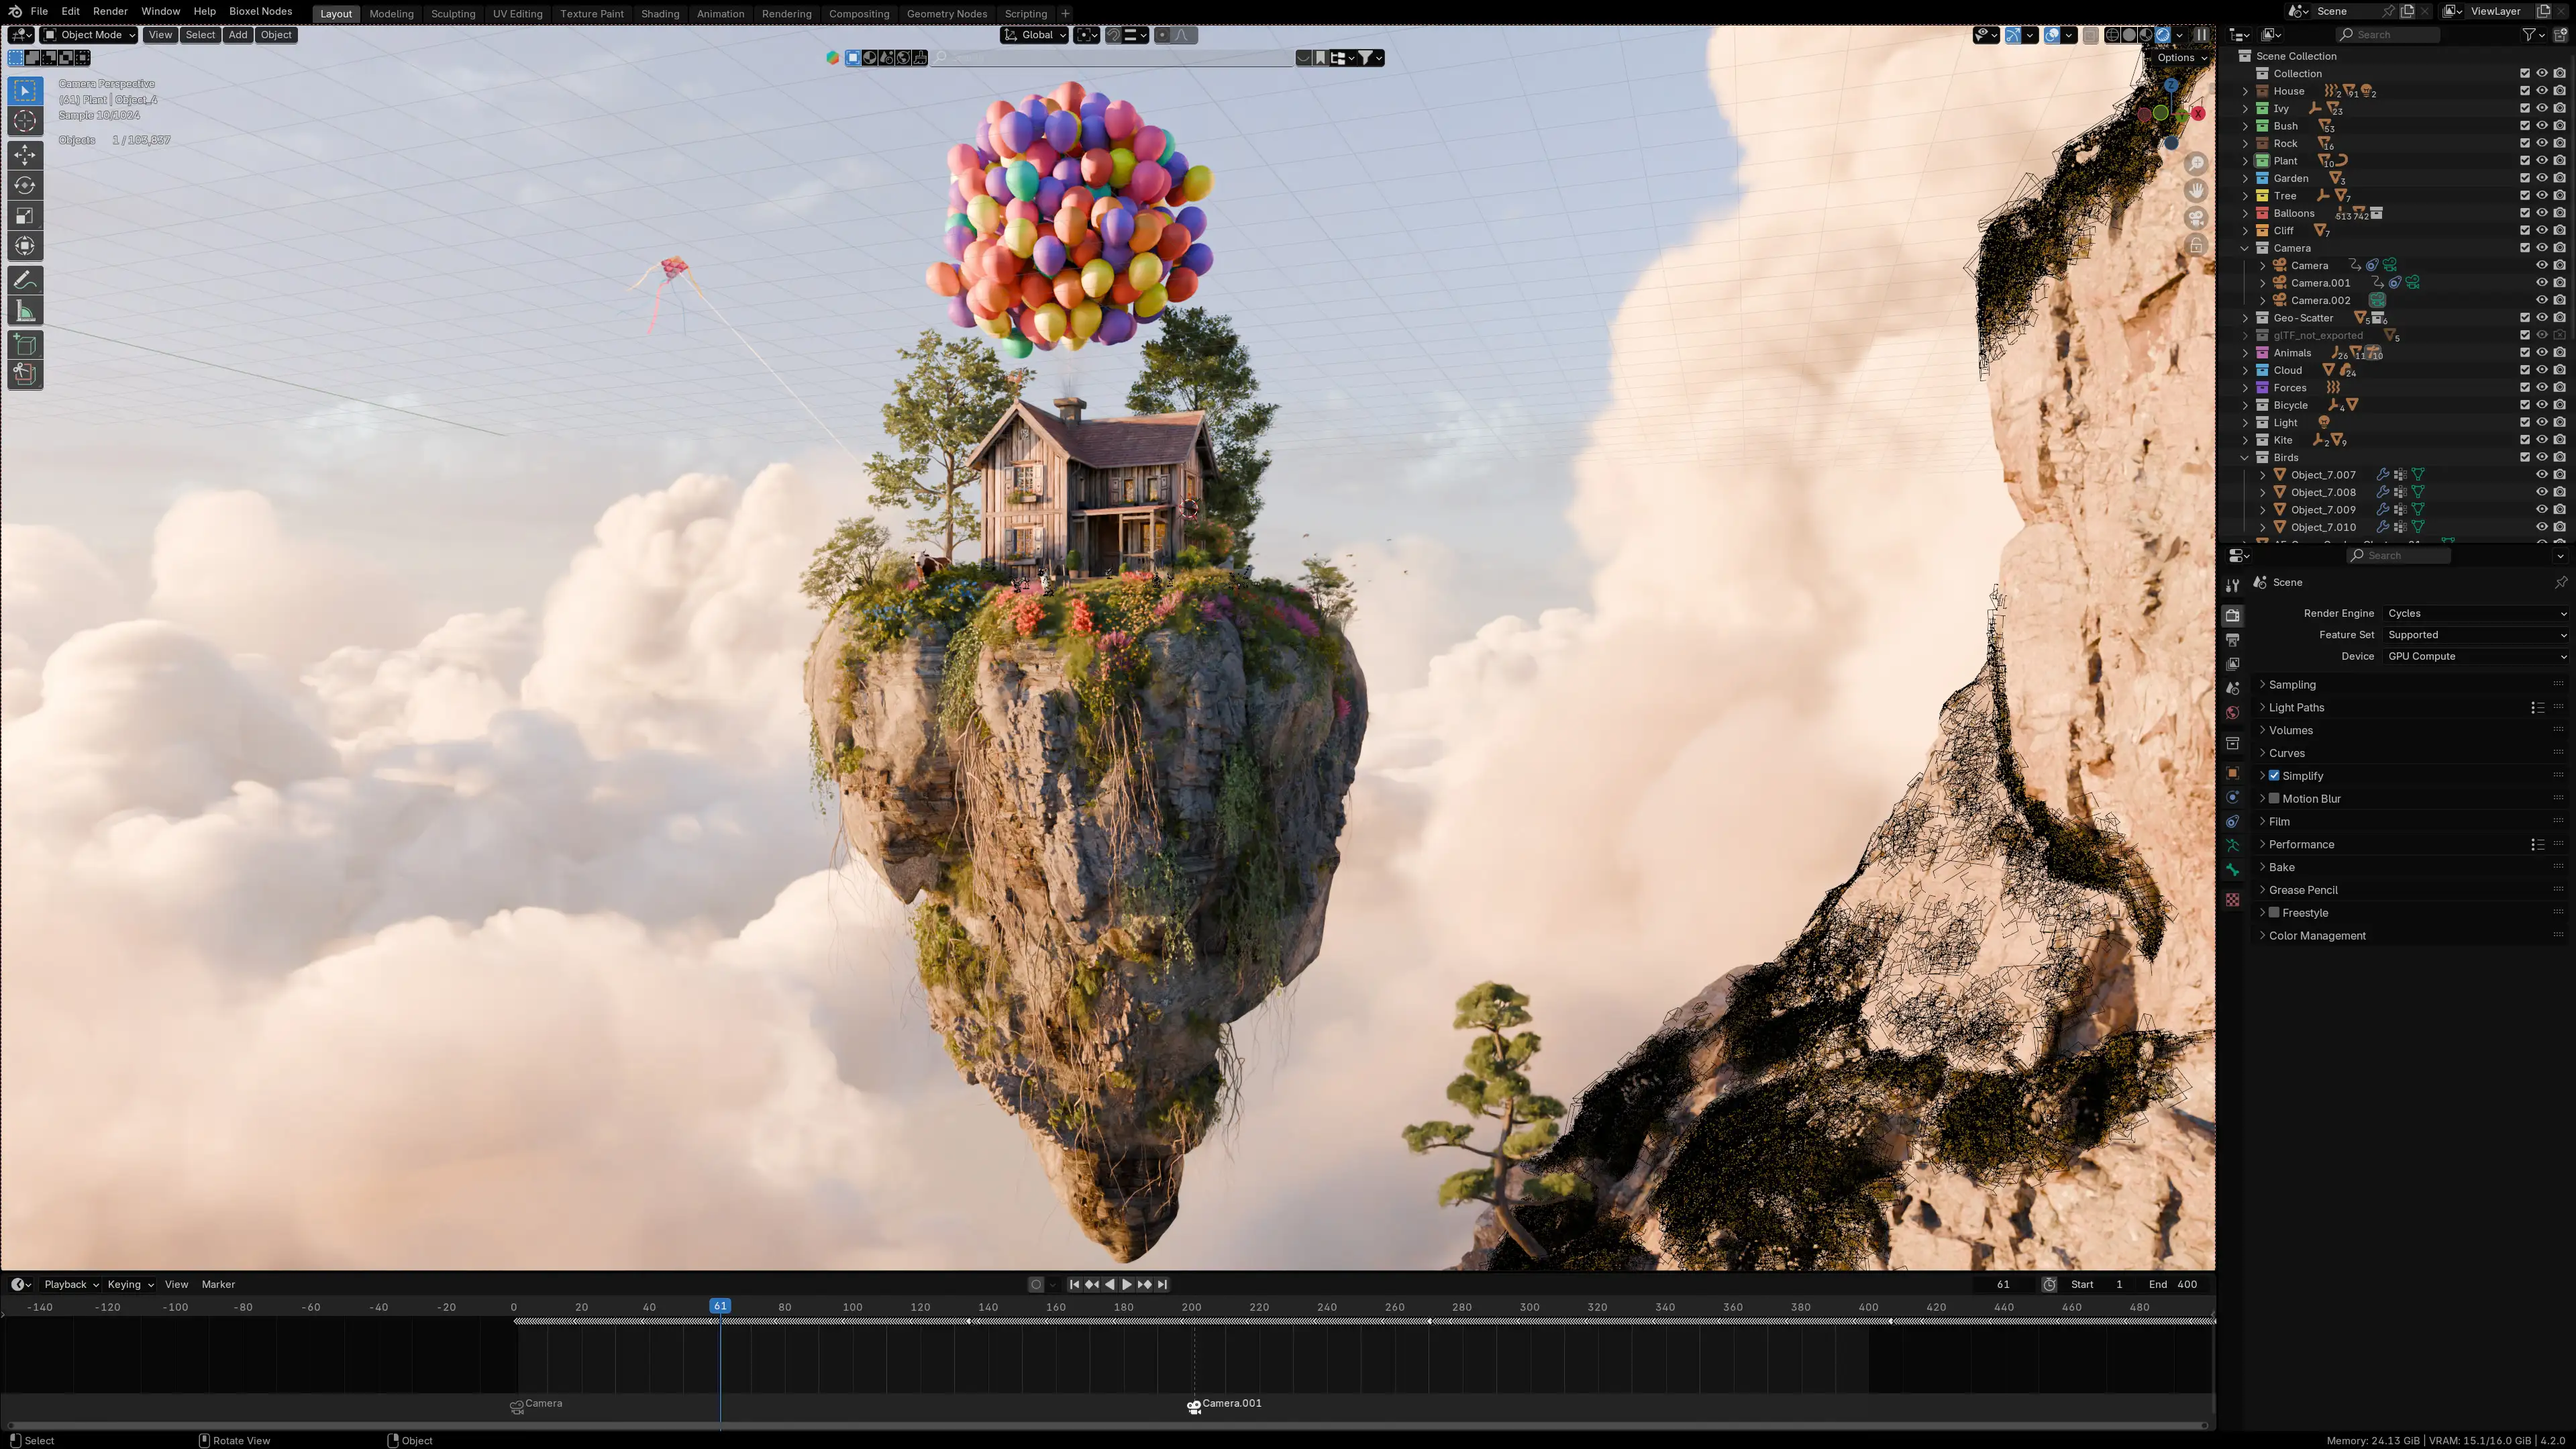Viewport: 2576px width, 1449px height.
Task: Open the viewport Object menu
Action: (x=276, y=35)
